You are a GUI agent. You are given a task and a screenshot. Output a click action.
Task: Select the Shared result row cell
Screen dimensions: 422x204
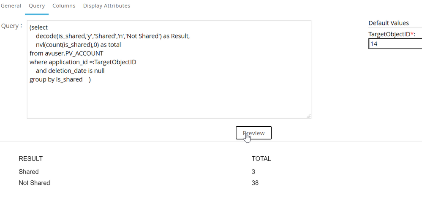[29, 172]
